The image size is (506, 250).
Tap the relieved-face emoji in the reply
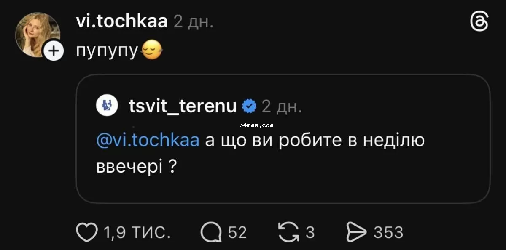point(152,50)
